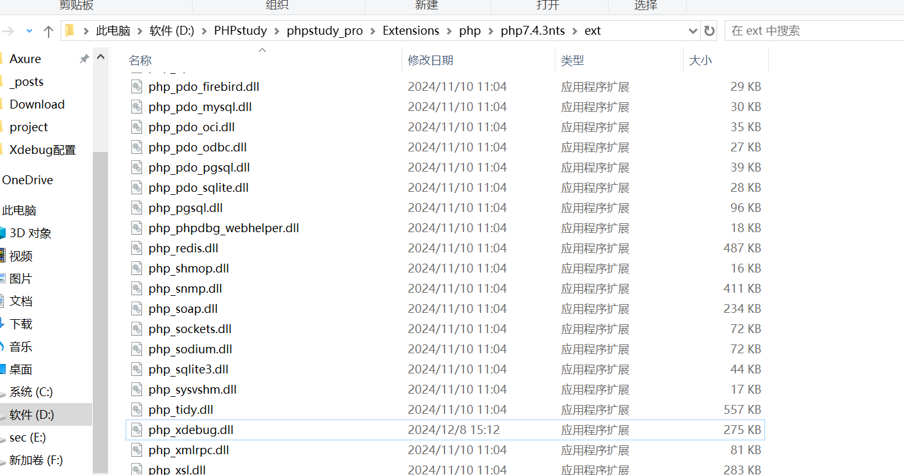Navigate to PHPstudy in breadcrumb path
The image size is (904, 475).
click(241, 31)
